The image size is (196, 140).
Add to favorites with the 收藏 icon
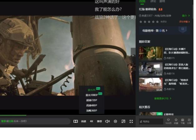(x=176, y=121)
